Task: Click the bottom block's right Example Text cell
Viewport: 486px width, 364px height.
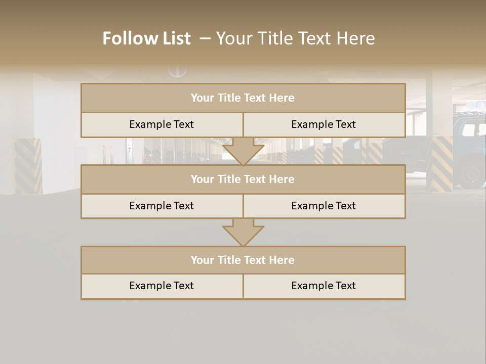Action: (x=323, y=286)
